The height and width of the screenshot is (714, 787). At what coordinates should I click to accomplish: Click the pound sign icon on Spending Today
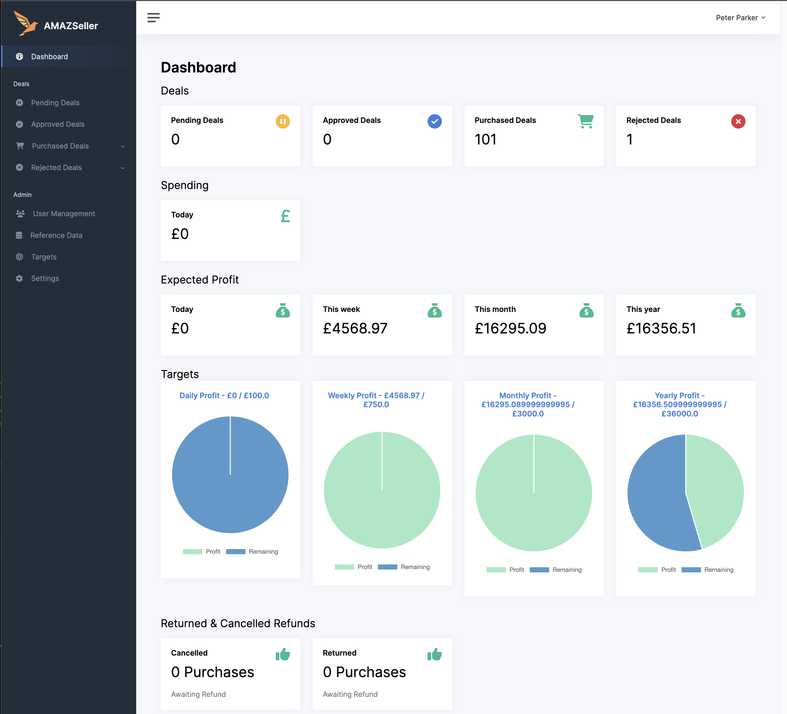pyautogui.click(x=285, y=216)
